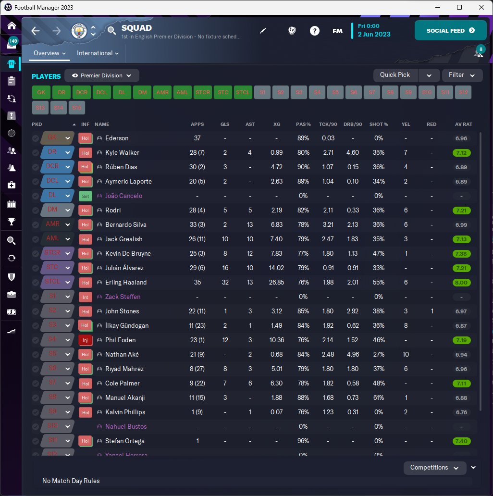Toggle the selection circle for Cole Palmer
Viewport: 493px width, 496px height.
(x=36, y=384)
